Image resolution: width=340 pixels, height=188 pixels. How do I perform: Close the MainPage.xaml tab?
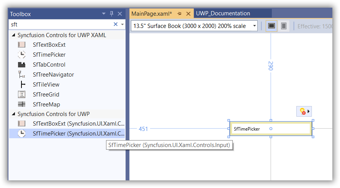[188, 14]
